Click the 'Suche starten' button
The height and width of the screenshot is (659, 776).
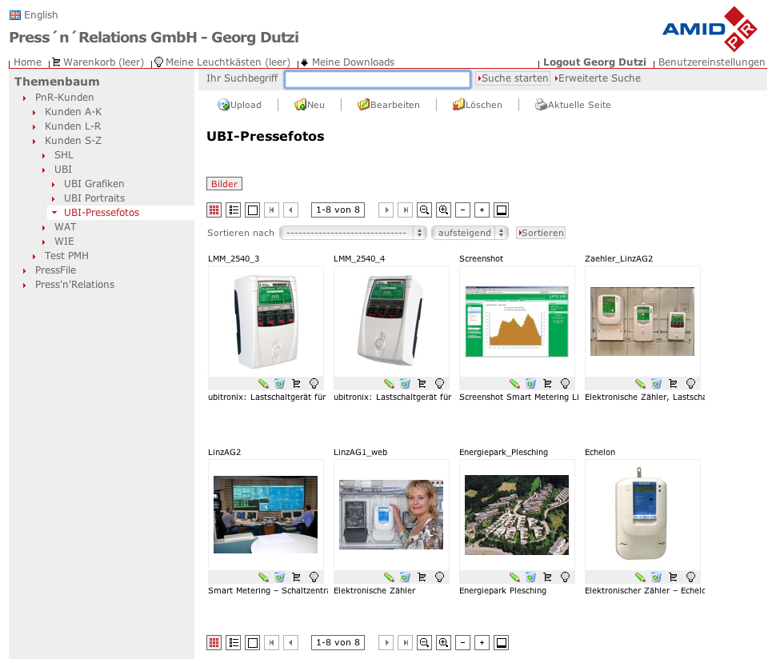pos(513,78)
